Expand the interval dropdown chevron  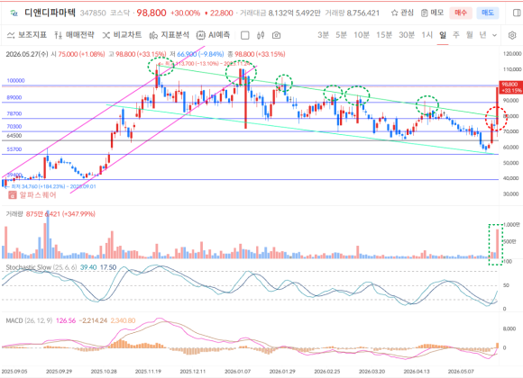(495, 35)
